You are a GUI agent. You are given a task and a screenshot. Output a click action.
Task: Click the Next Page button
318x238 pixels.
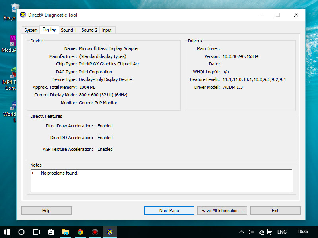(x=169, y=211)
